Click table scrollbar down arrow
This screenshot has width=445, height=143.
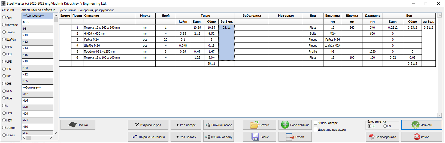pyautogui.click(x=439, y=115)
